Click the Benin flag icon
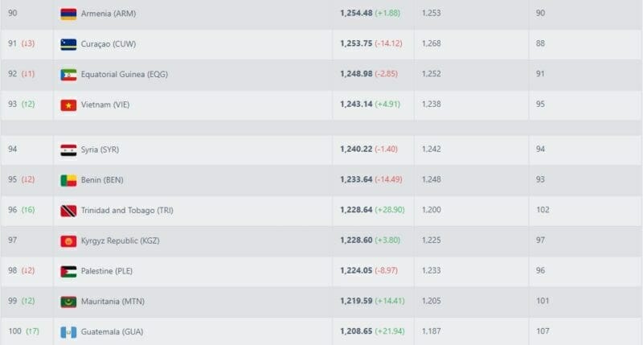The image size is (643, 345). (68, 180)
